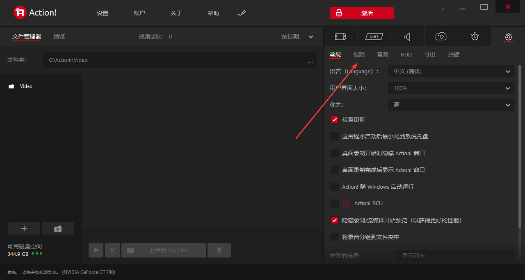Expand the 语言 (Language) dropdown

pyautogui.click(x=451, y=71)
